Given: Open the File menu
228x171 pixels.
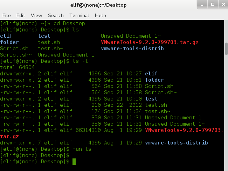Looking at the screenshot, I should pos(7,15).
